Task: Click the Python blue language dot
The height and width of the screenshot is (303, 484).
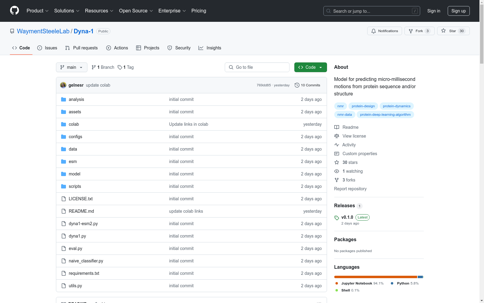Action: (x=392, y=283)
